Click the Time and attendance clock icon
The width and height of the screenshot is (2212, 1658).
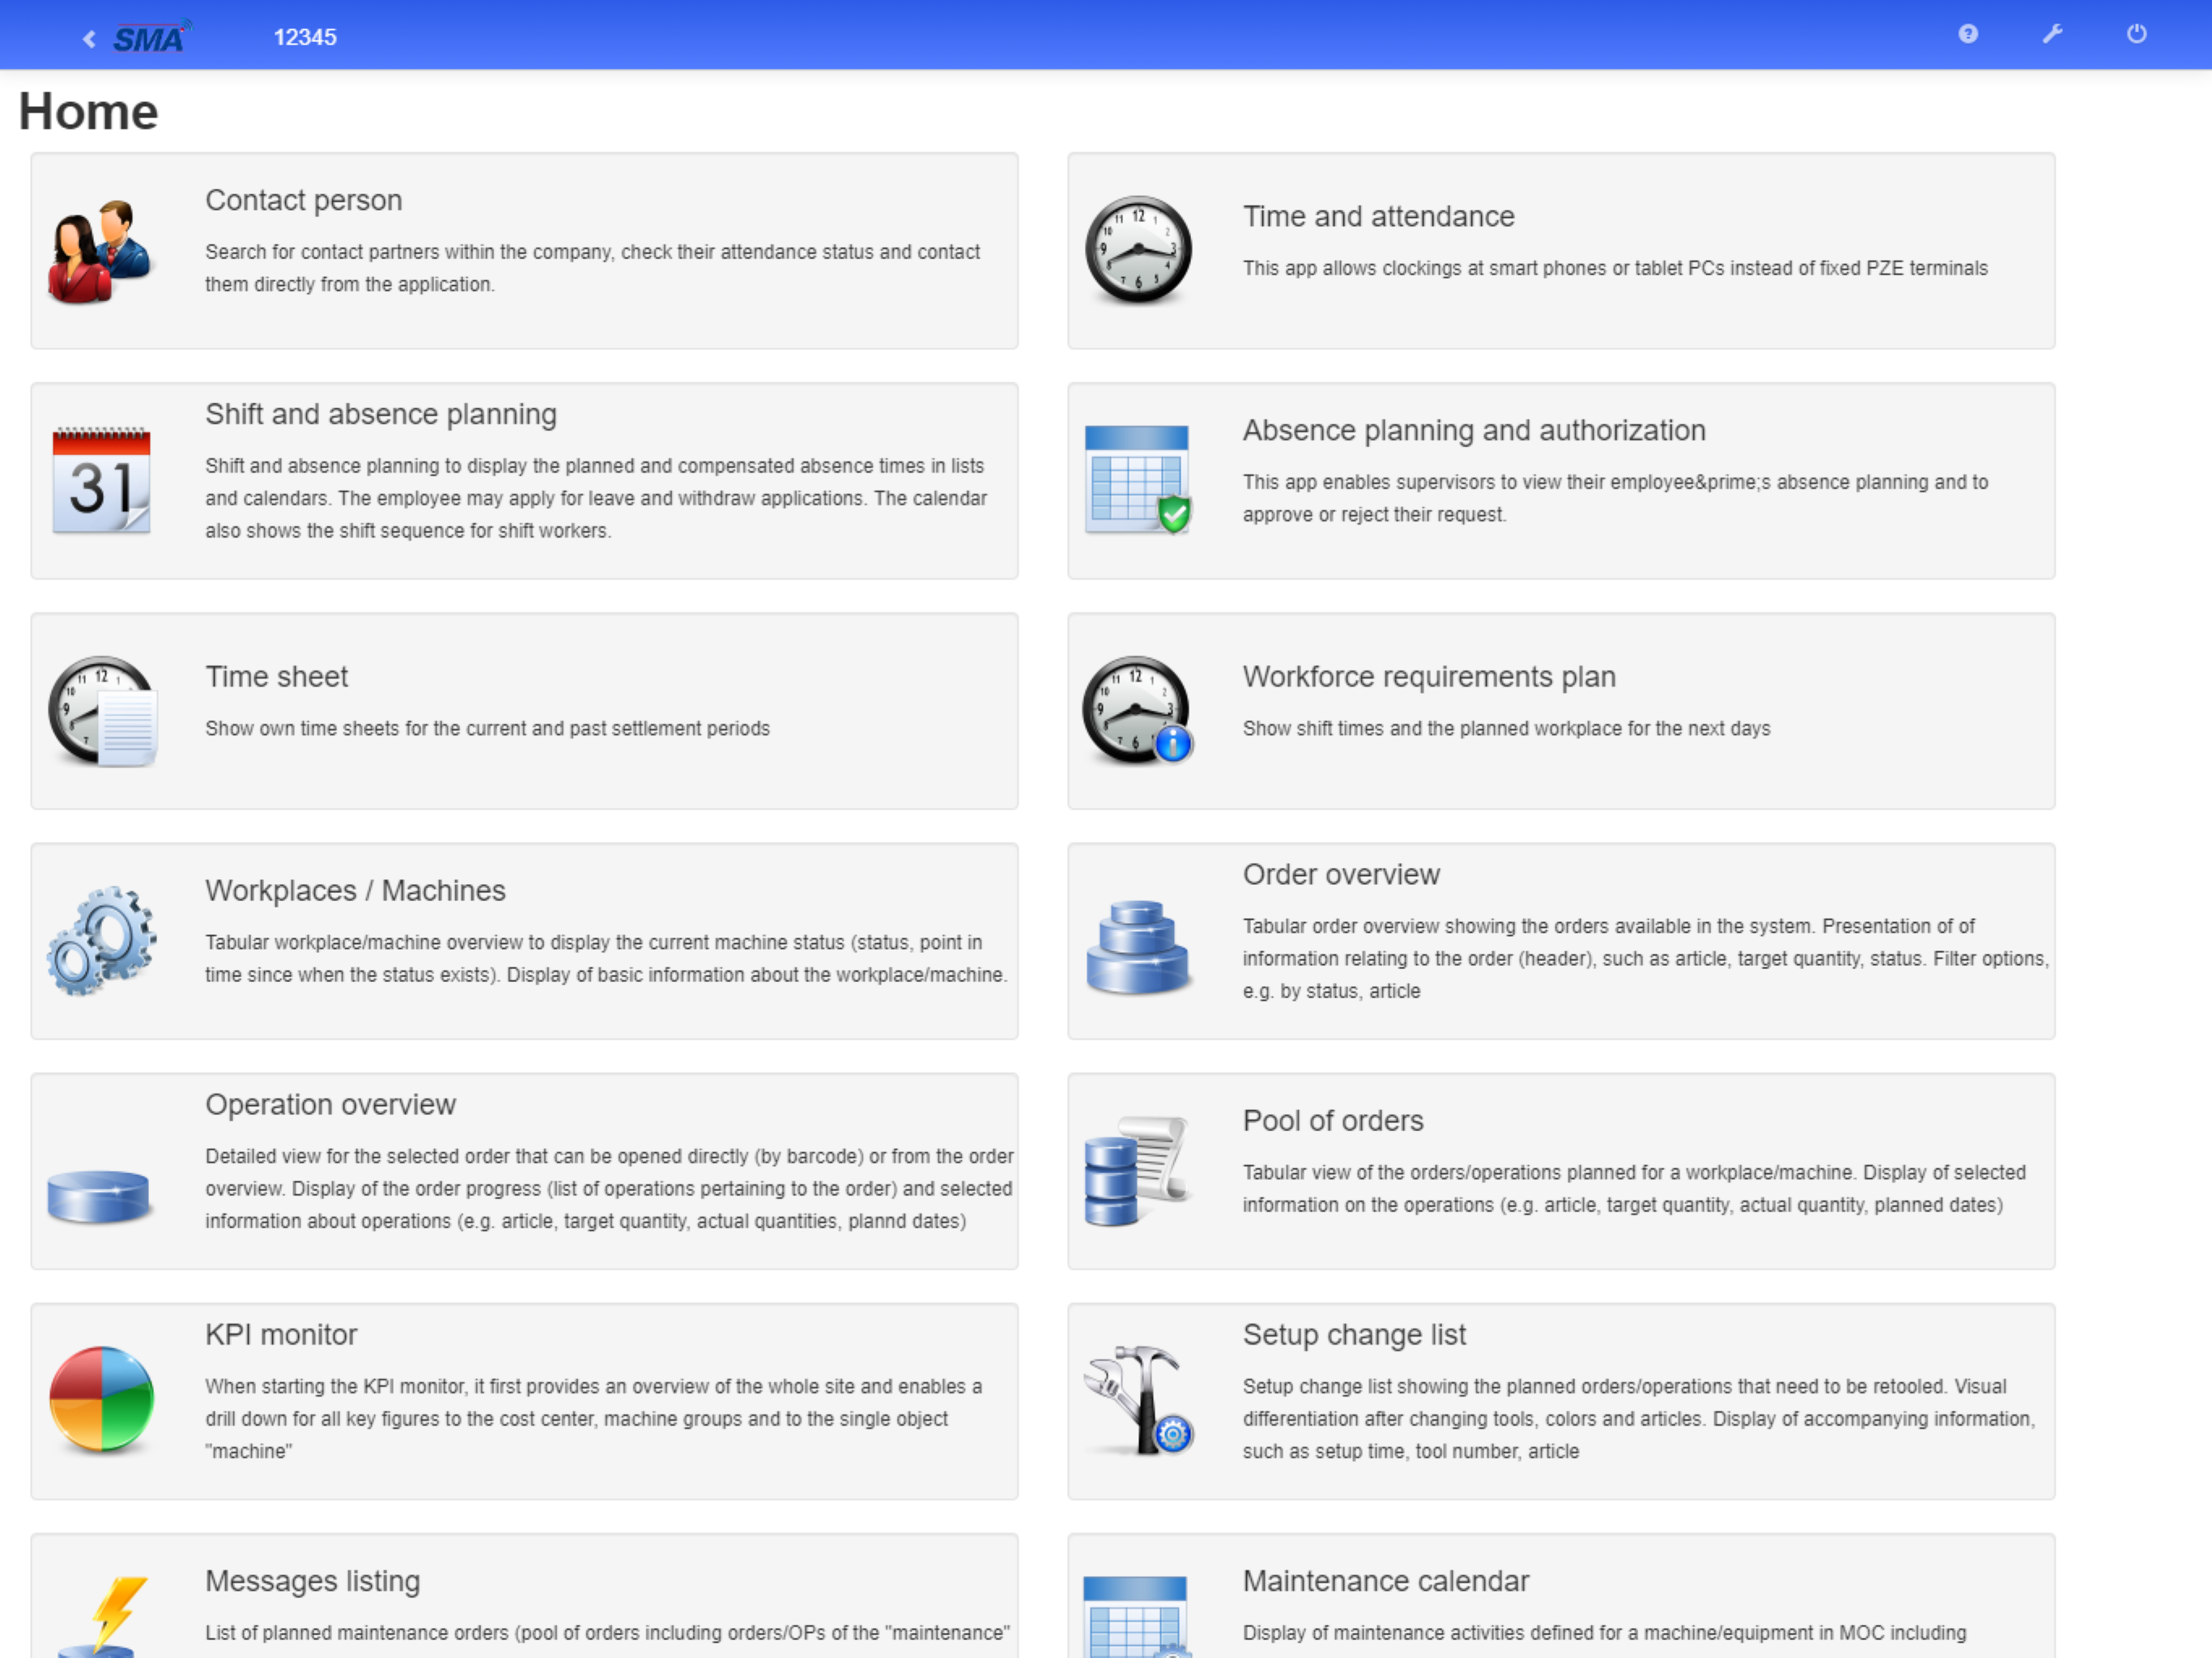click(x=1137, y=250)
